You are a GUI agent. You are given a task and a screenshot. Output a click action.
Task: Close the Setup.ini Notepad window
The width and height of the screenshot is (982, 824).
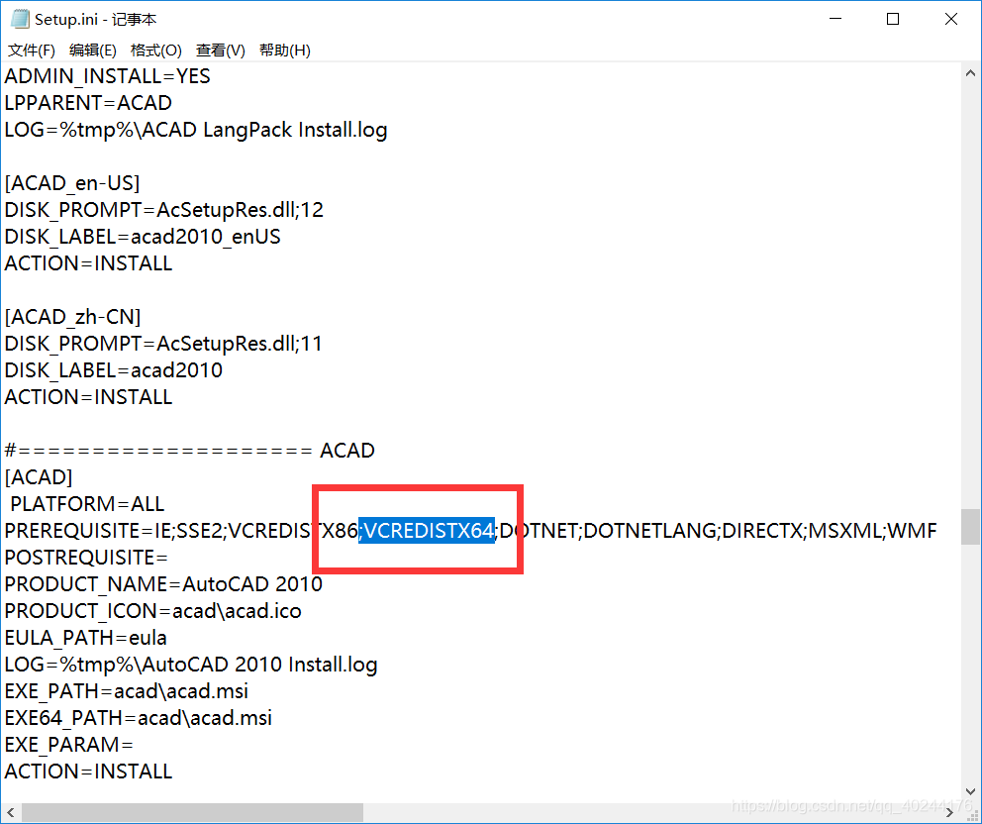click(950, 20)
